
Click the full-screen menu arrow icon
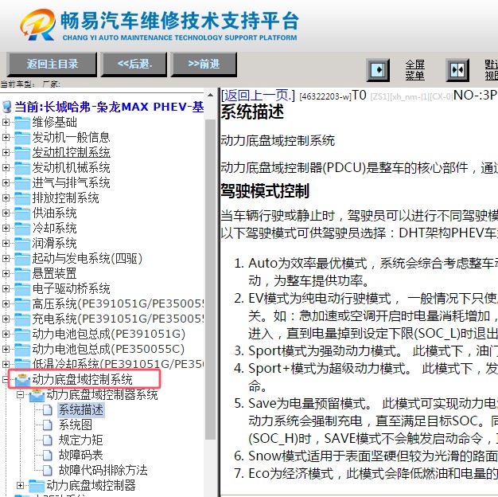click(x=378, y=69)
